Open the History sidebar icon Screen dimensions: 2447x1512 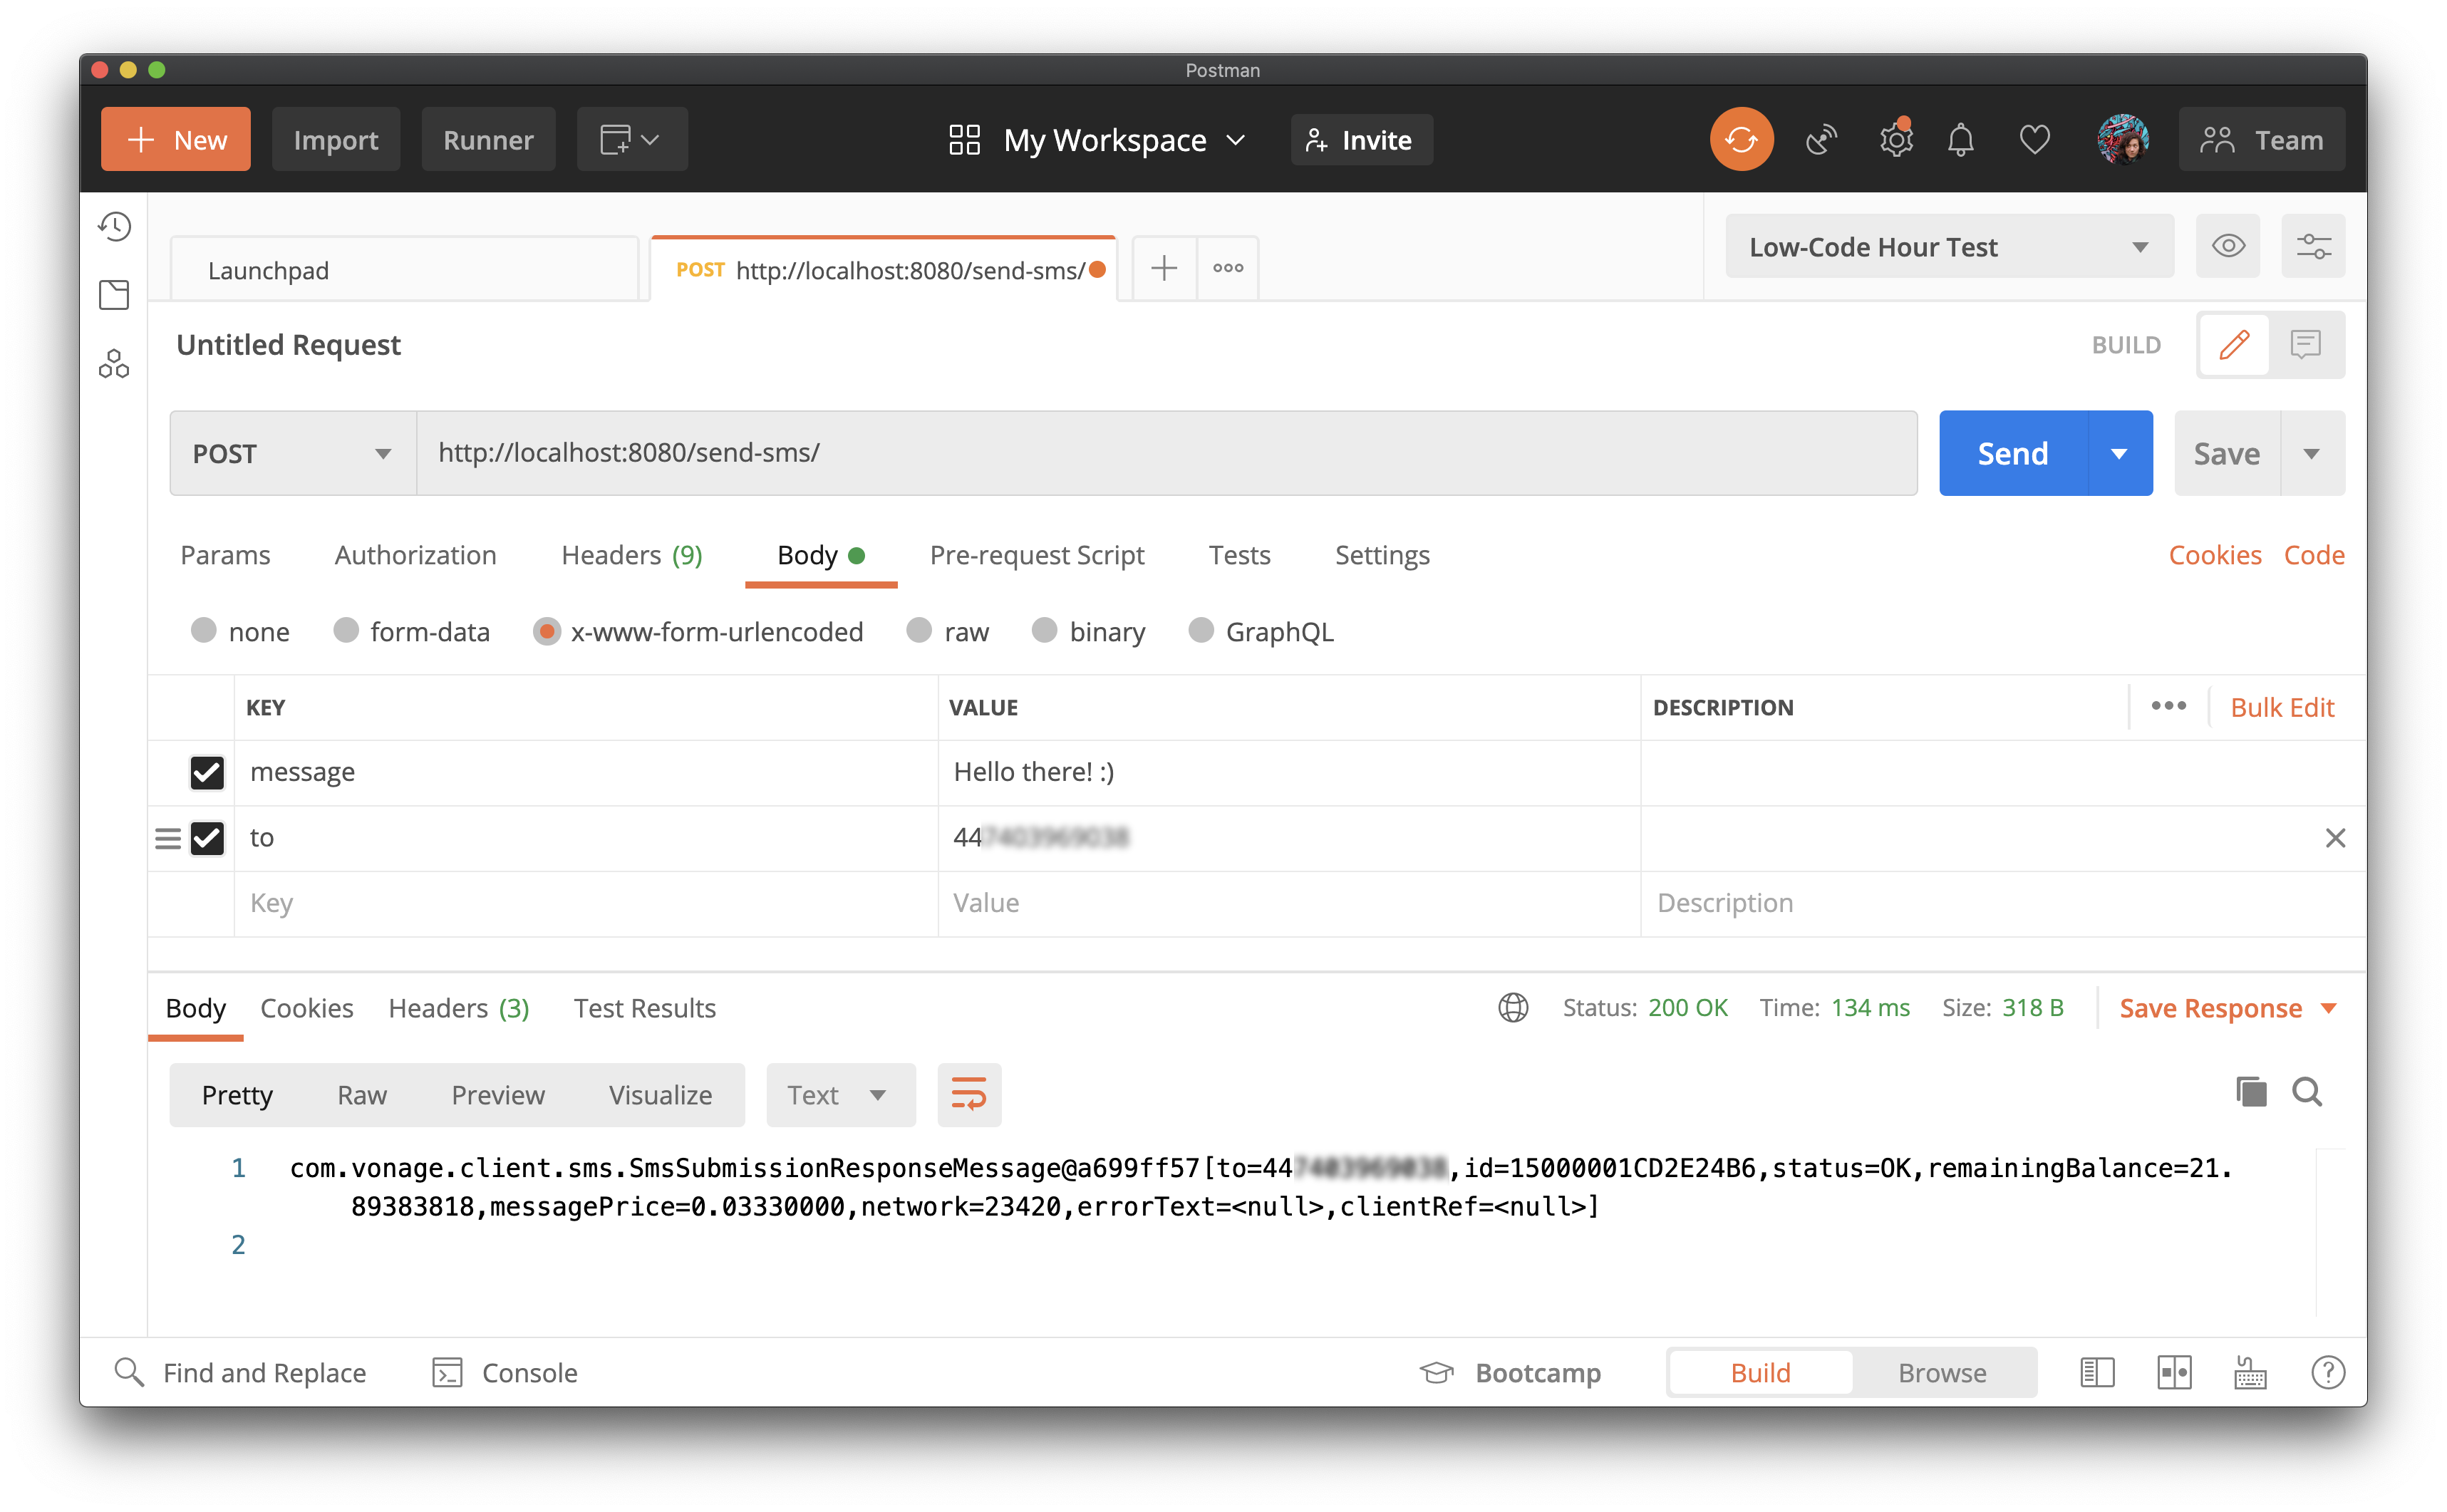[114, 226]
